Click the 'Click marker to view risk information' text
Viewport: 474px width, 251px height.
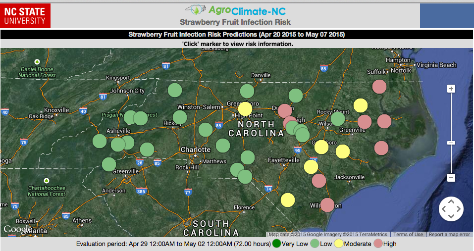[238, 44]
